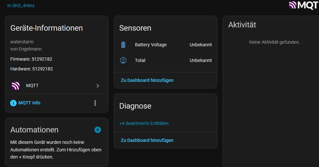Click the MQTT integration icon
Screen dimensions: 319x167
(x=15, y=86)
